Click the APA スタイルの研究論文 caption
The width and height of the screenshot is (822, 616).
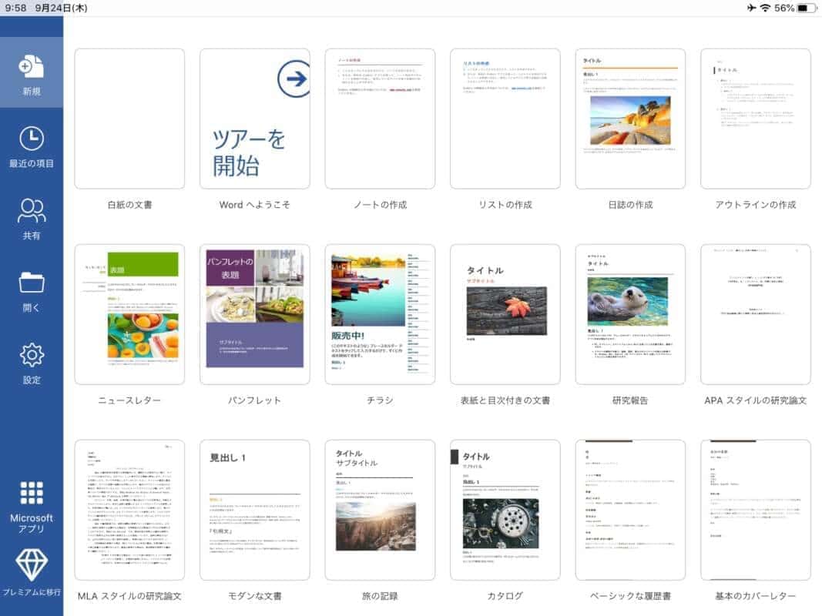point(756,400)
